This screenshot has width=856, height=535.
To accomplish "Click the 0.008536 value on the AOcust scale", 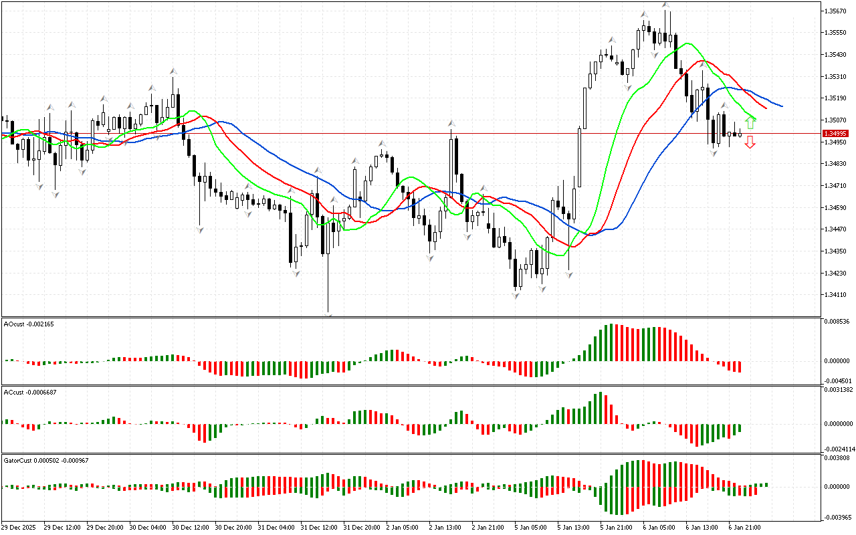I will pyautogui.click(x=839, y=322).
